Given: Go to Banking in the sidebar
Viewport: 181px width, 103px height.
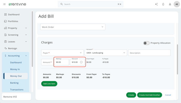Looking at the screenshot, I should (x=14, y=83).
